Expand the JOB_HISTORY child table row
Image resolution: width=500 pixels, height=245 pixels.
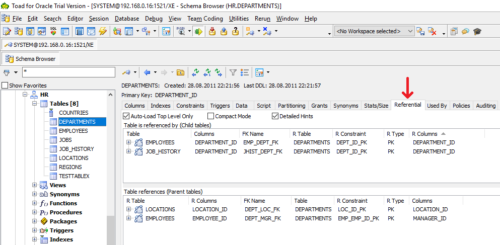click(x=129, y=151)
